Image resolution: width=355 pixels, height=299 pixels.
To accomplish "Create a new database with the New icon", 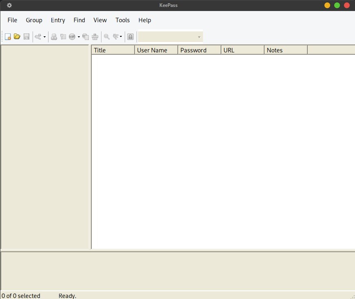I will pyautogui.click(x=8, y=37).
